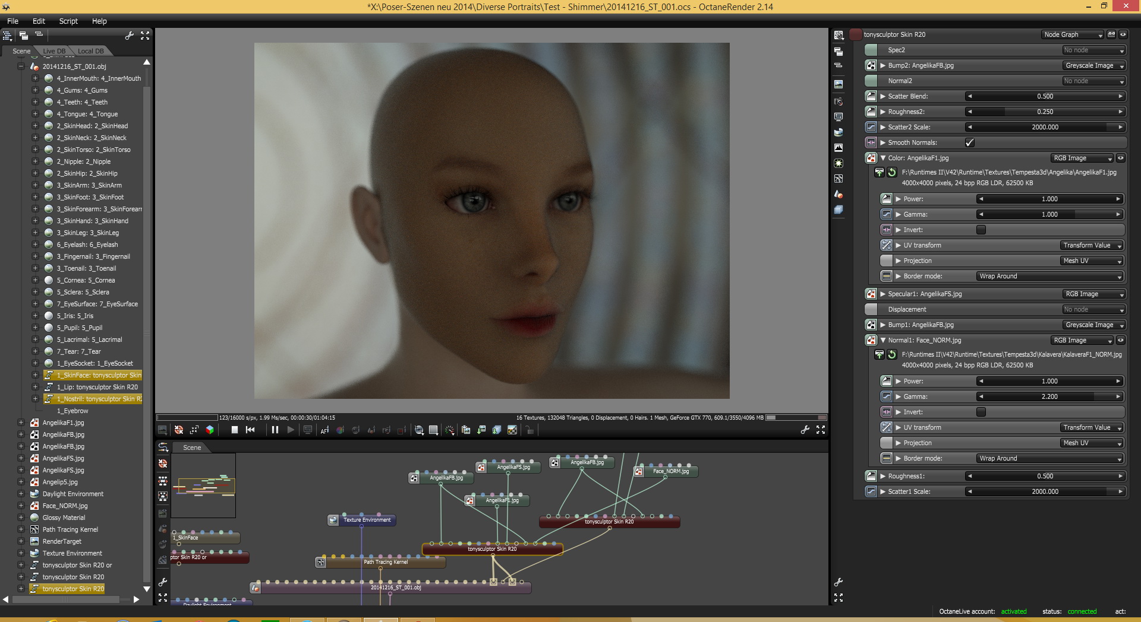Expand the Specular1: AngelikaFS.jpg section
Viewport: 1141px width, 622px height.
tap(883, 294)
